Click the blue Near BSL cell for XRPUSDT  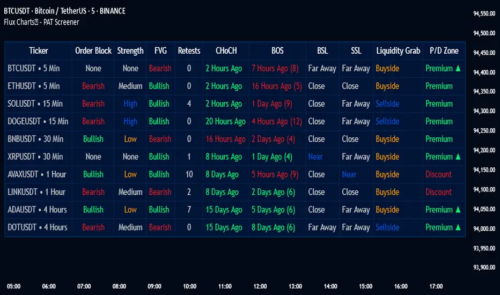316,157
